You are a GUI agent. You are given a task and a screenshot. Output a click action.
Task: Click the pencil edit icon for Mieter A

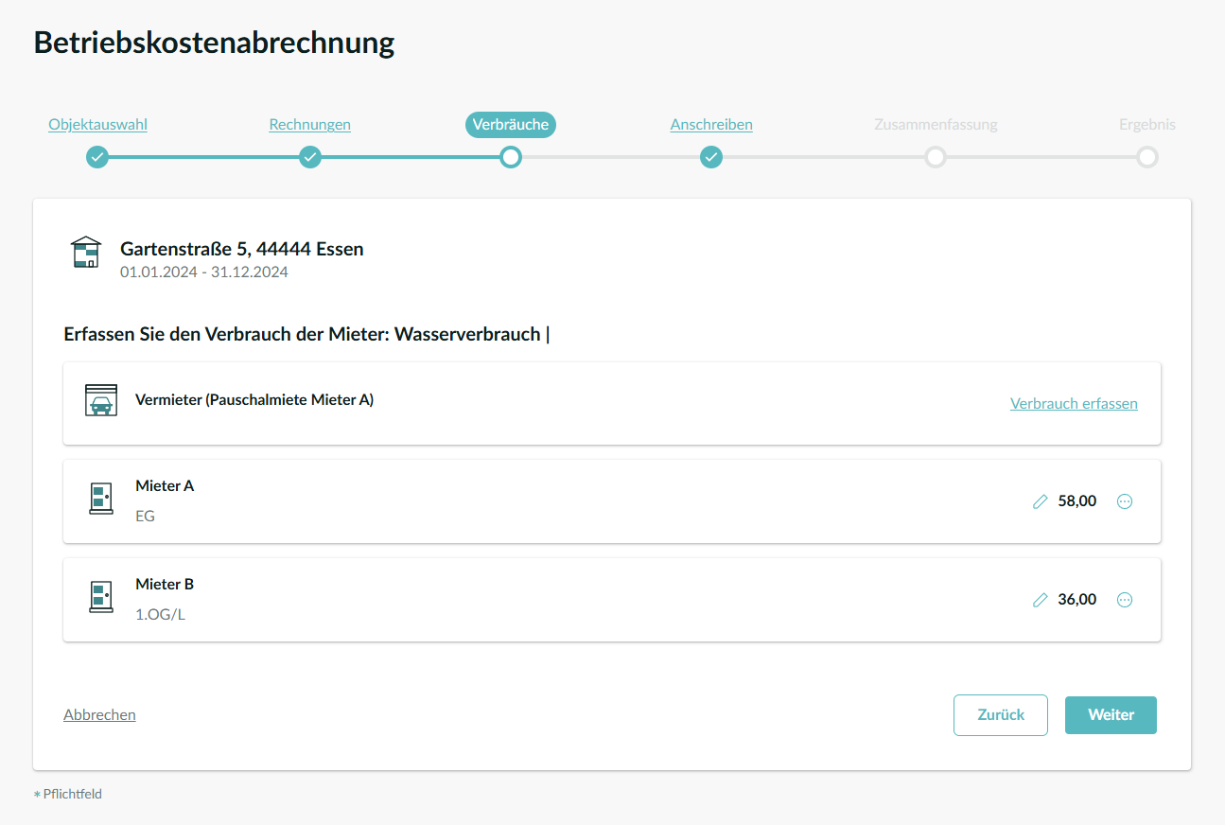point(1041,501)
